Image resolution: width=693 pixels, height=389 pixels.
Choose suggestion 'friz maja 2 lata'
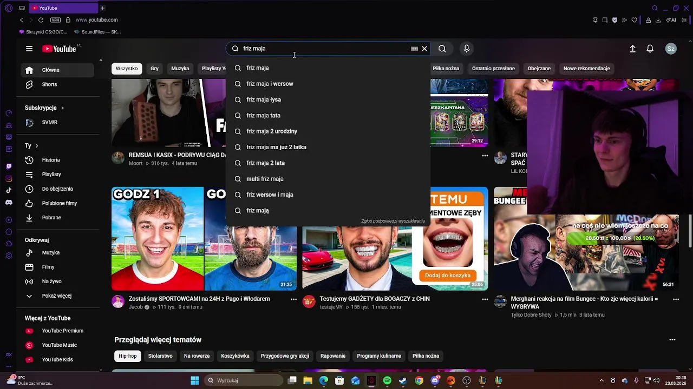(x=329, y=163)
